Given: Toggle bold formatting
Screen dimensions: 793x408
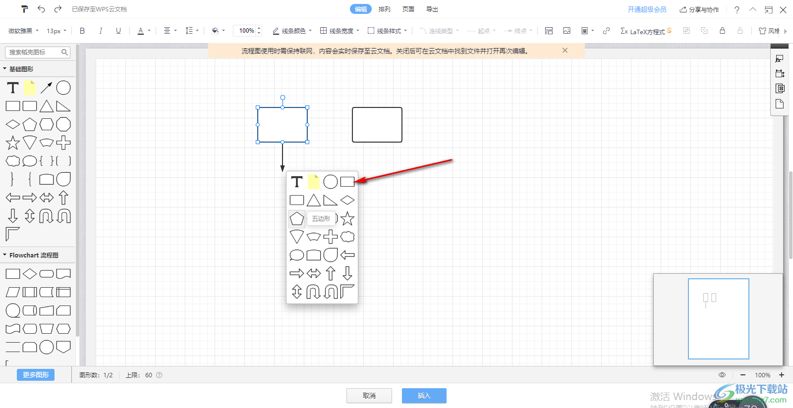Looking at the screenshot, I should click(x=82, y=31).
